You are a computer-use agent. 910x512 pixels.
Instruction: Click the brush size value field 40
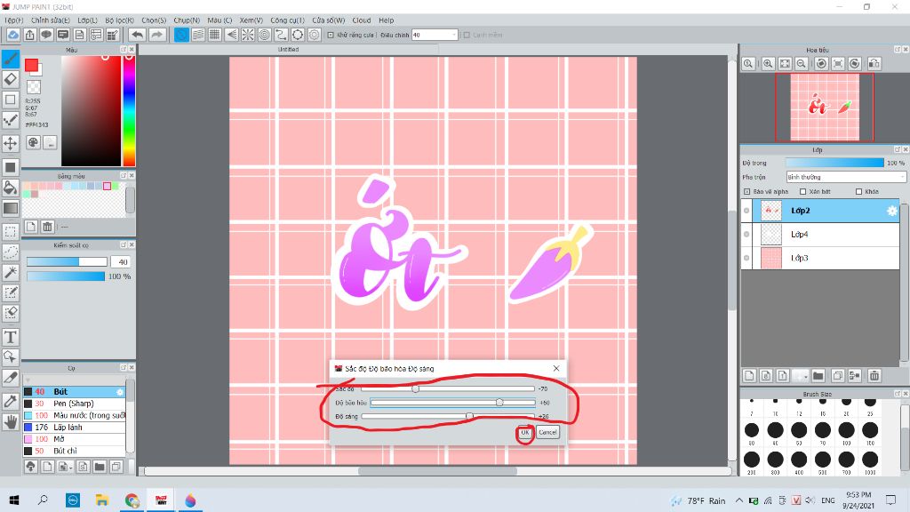121,262
